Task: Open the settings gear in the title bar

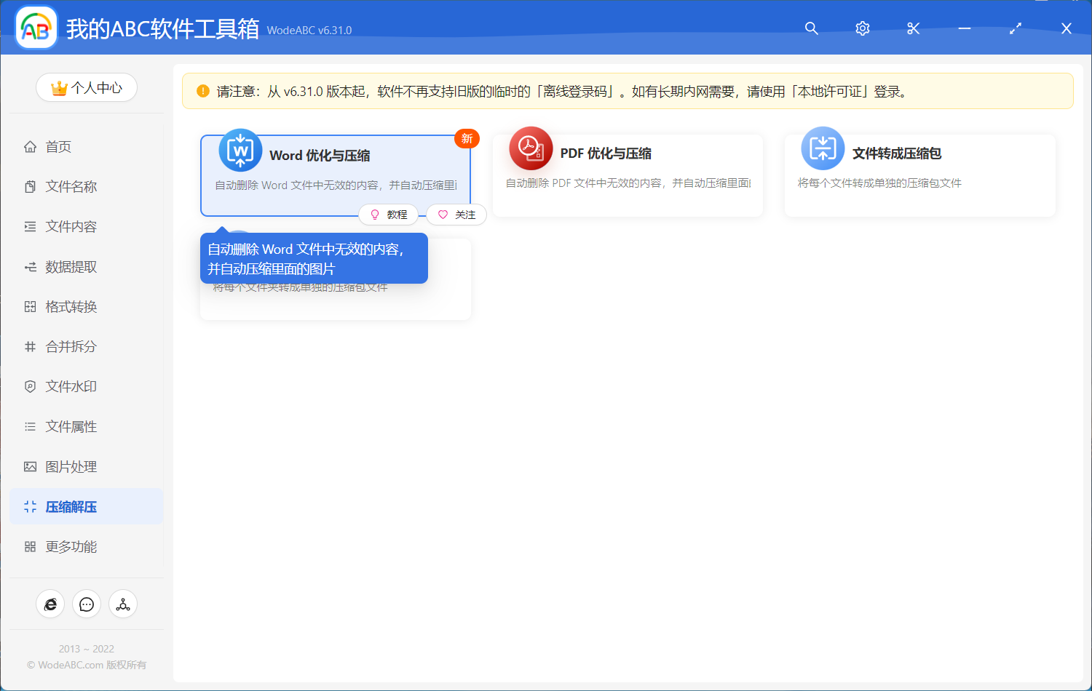Action: (862, 28)
